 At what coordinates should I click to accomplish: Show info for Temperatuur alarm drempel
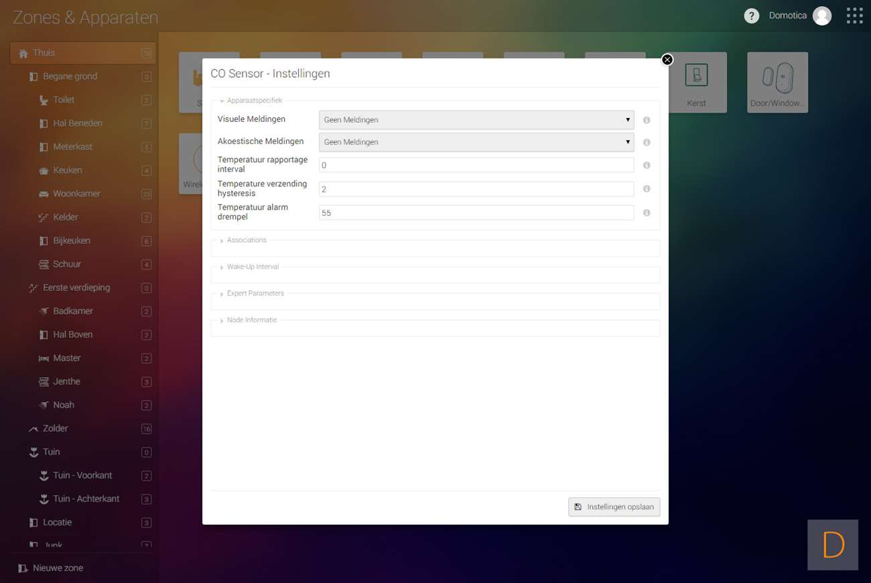(x=647, y=212)
